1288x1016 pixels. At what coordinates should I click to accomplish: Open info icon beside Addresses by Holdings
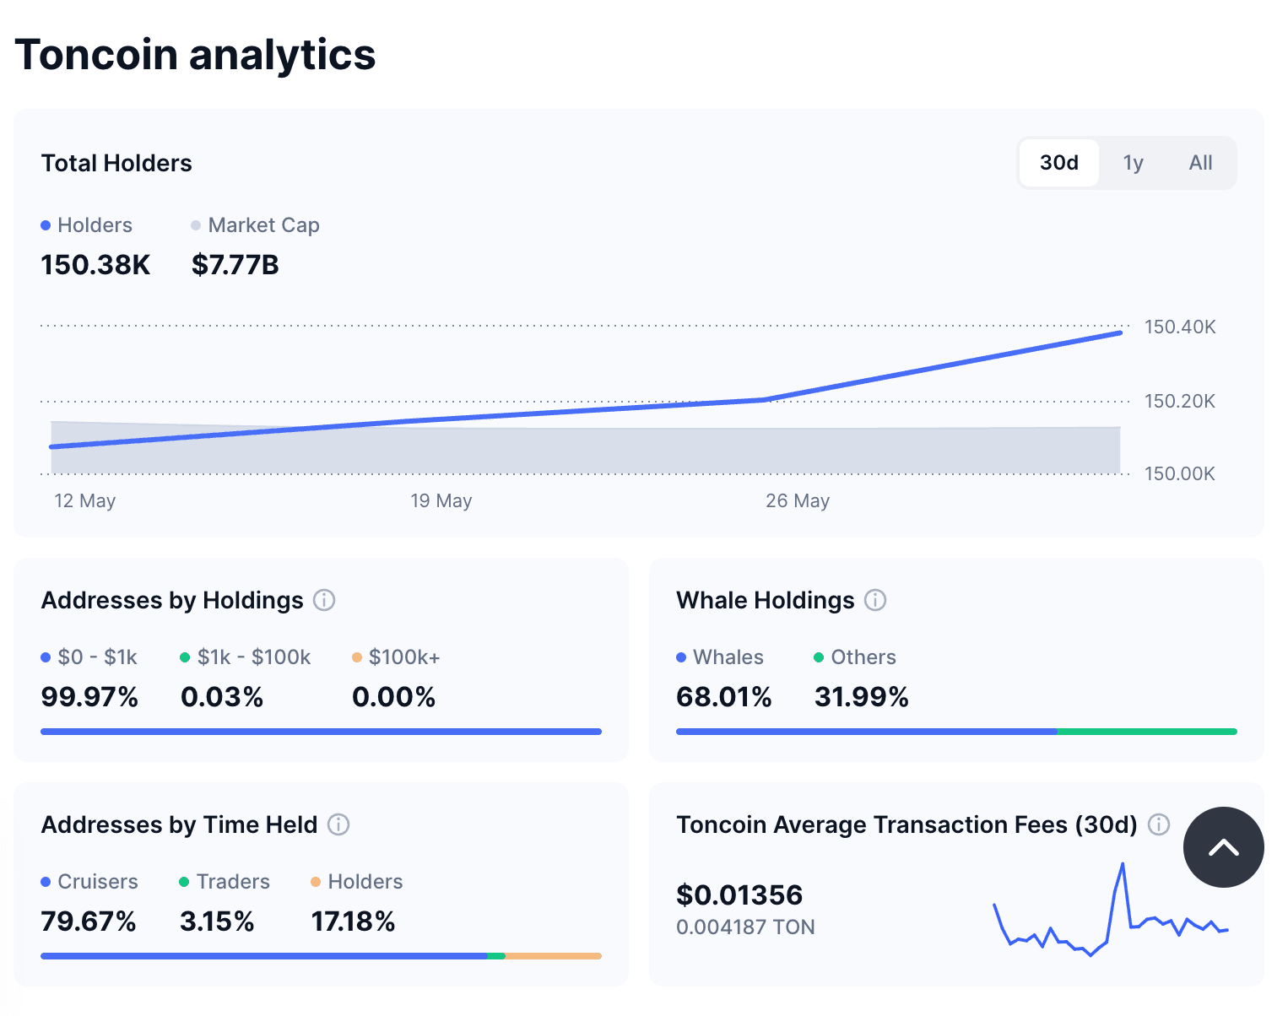coord(324,600)
